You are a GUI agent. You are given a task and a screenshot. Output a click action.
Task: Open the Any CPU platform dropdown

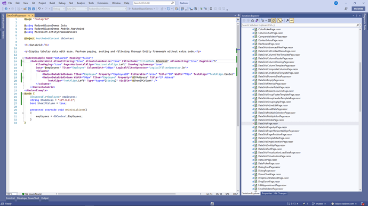click(77, 9)
